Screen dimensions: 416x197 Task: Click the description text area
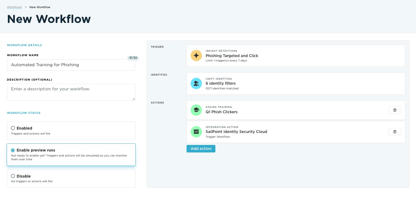coord(71,92)
